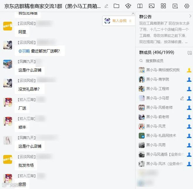Open the book-shaped icon in header
Screen dimensions: 193x189
[x=140, y=6]
